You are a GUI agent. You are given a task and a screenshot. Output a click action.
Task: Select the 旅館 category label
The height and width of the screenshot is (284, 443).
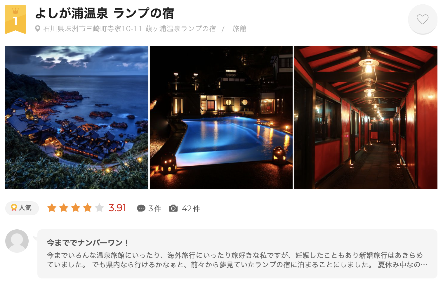[x=239, y=29]
